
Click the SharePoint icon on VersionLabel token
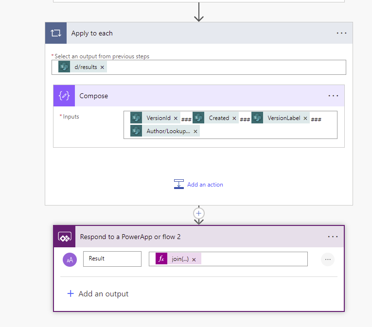click(257, 118)
